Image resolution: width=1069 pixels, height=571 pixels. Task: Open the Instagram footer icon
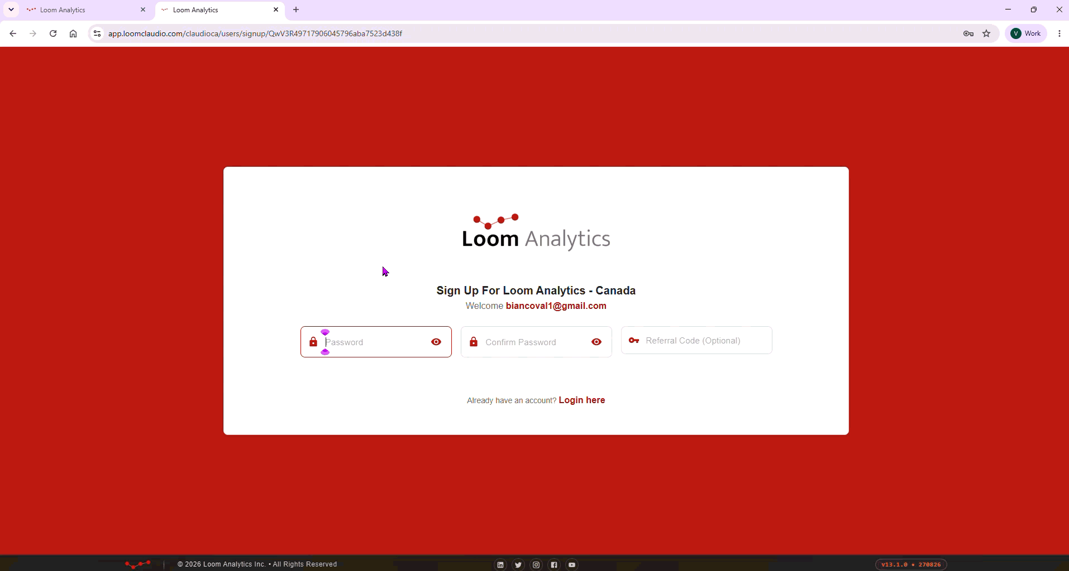tap(536, 565)
